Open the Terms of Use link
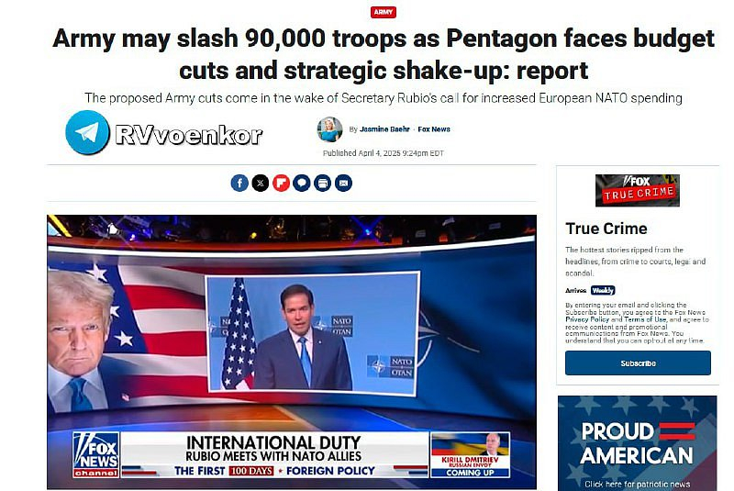Image resolution: width=734 pixels, height=491 pixels. tap(645, 319)
